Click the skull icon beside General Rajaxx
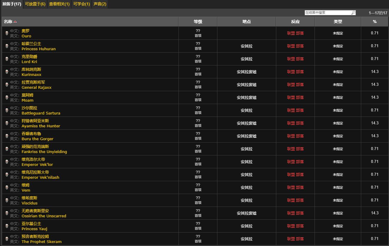 [x=7, y=85]
